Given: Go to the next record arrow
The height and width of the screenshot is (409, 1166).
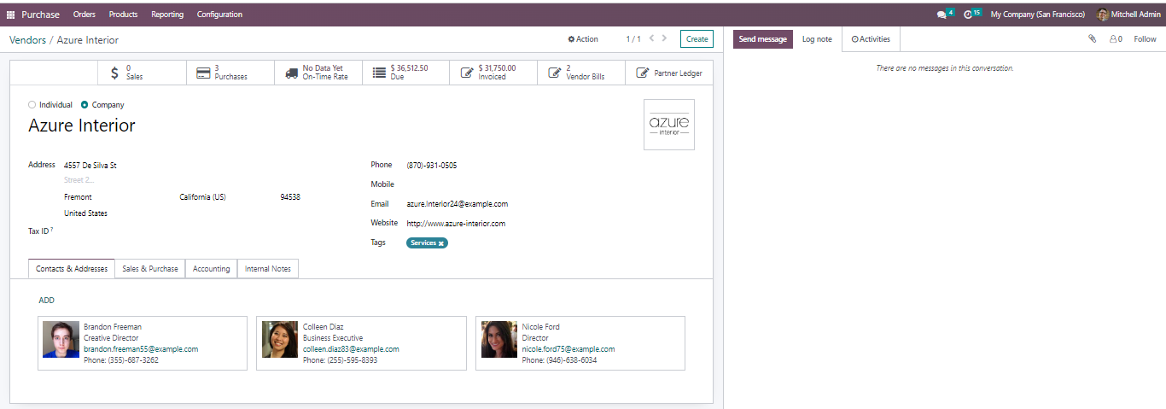Looking at the screenshot, I should (665, 38).
